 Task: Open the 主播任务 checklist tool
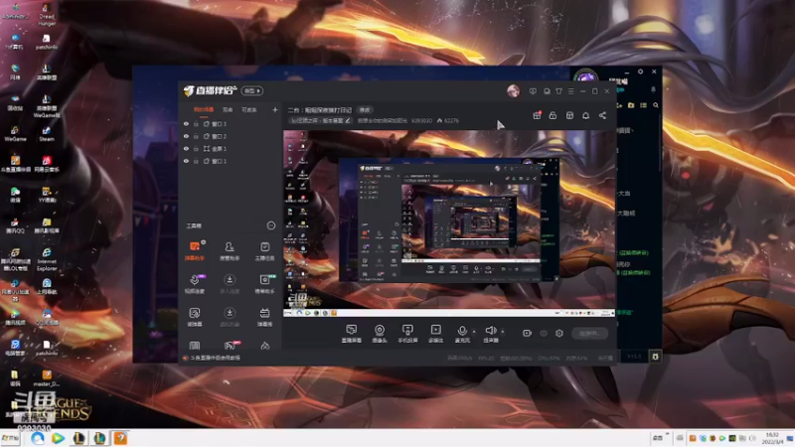tap(264, 250)
